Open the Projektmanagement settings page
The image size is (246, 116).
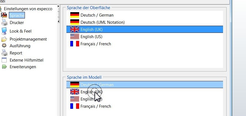click(28, 39)
